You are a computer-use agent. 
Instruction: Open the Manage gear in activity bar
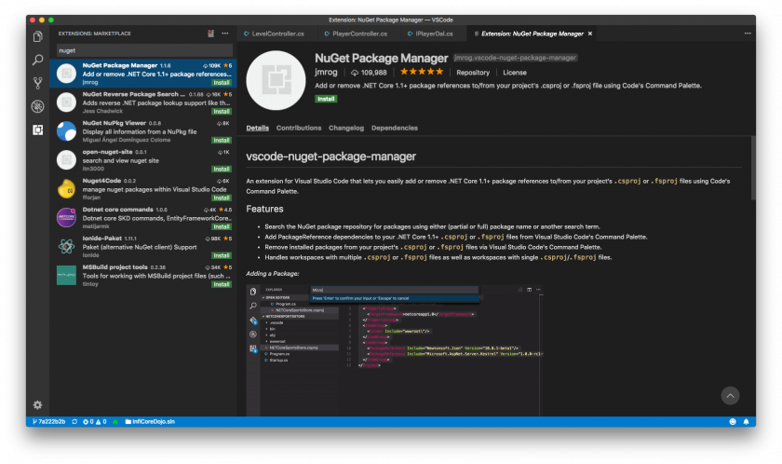coord(37,404)
